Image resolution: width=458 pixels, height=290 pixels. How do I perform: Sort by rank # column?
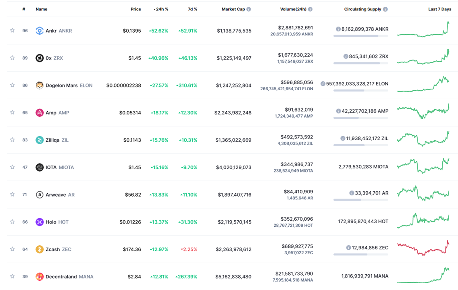(24, 9)
